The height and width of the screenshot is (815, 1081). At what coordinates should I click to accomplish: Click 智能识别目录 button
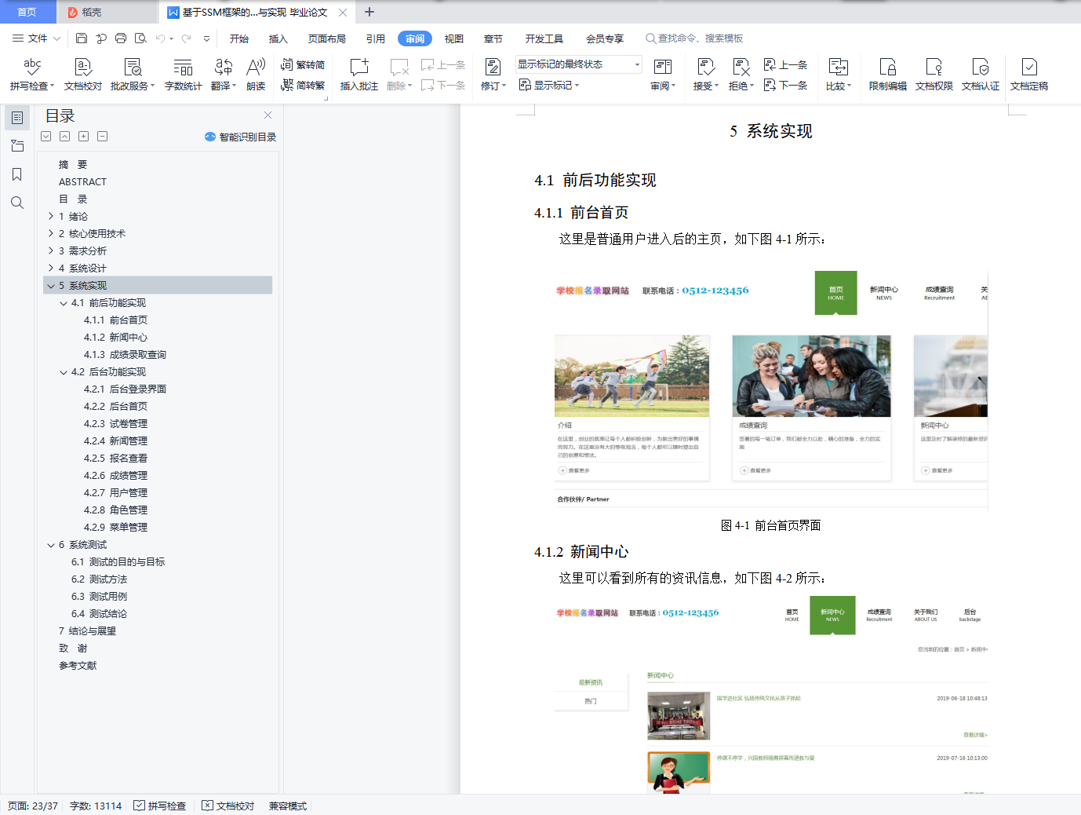click(241, 137)
